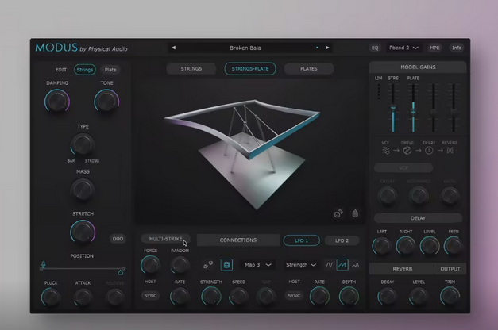Click the previous preset arrow
Viewport: 498px width, 330px height.
[x=174, y=48]
